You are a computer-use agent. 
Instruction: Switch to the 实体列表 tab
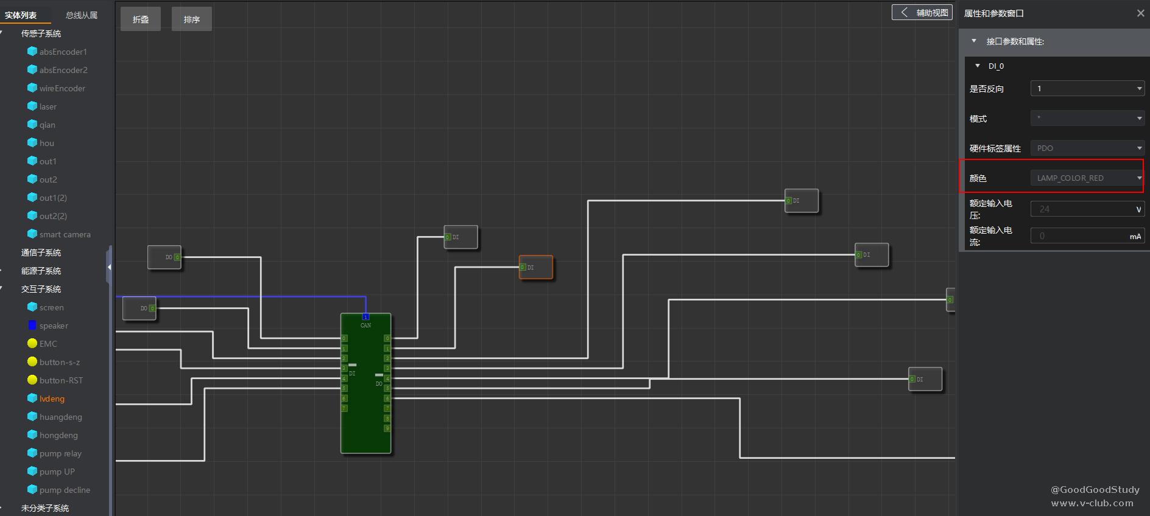(x=21, y=15)
